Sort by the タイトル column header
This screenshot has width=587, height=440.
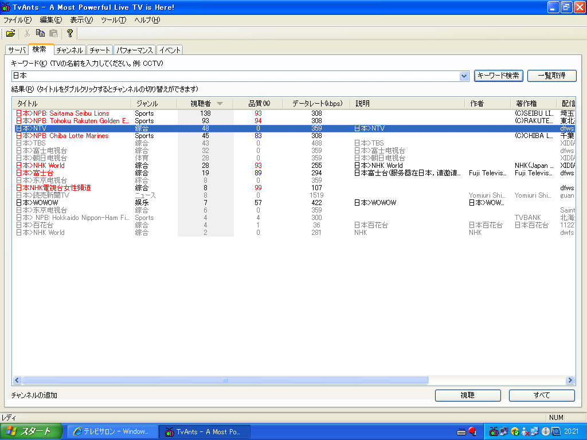72,104
